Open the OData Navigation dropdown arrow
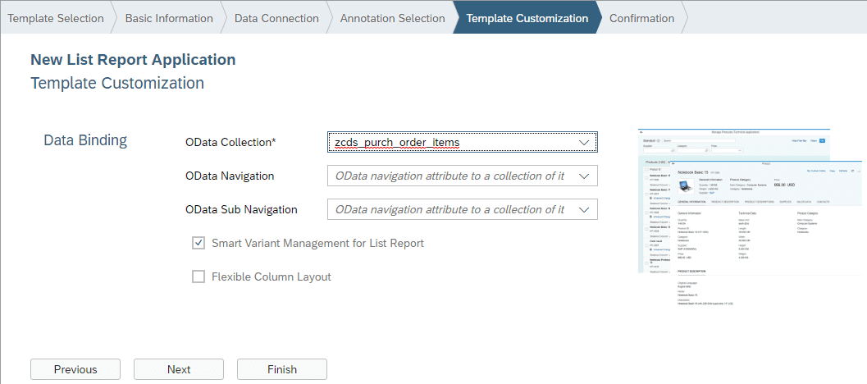Screen dimensions: 867x384 (584, 176)
